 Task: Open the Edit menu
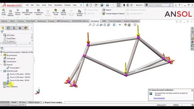coord(32,5)
